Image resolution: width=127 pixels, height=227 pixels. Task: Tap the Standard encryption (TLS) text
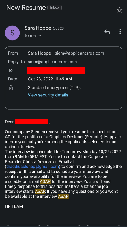(54, 88)
